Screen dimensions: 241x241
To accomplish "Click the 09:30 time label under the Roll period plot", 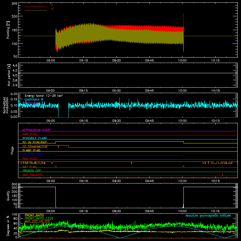I will pos(116,91).
